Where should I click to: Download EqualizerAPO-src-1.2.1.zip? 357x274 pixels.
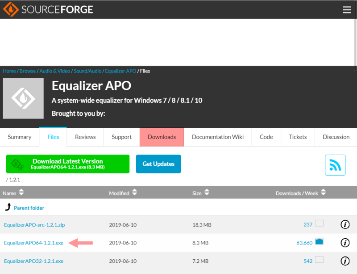pyautogui.click(x=34, y=225)
